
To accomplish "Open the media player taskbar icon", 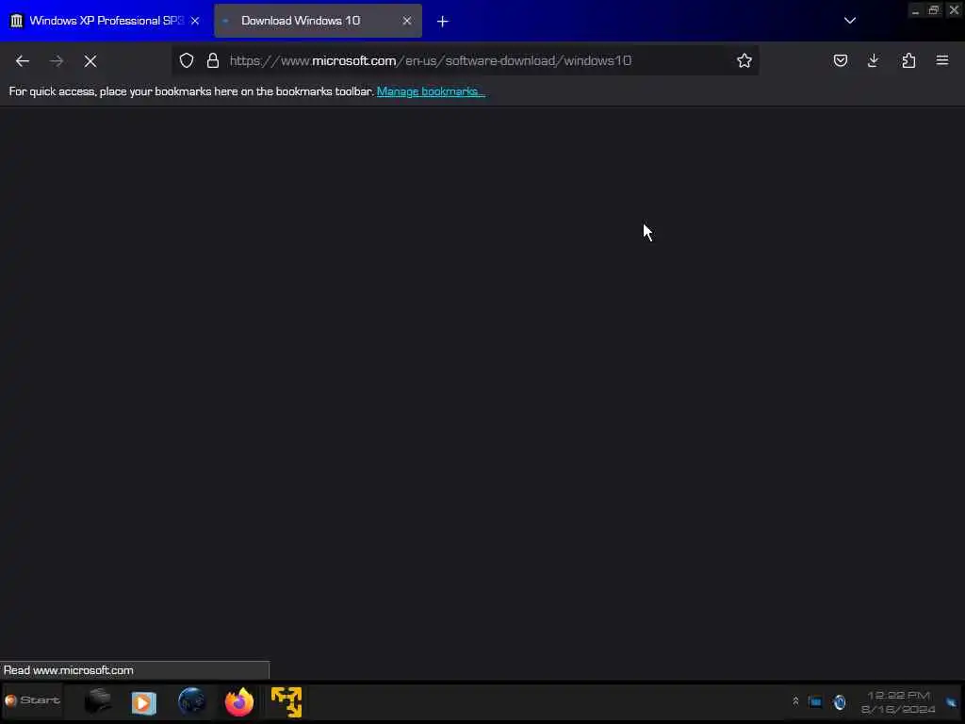I will pyautogui.click(x=144, y=701).
